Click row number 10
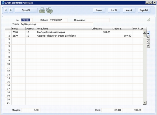The image size is (157, 115). click(x=9, y=64)
